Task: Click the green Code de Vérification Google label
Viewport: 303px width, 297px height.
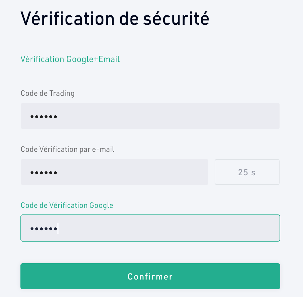Action: (x=67, y=205)
